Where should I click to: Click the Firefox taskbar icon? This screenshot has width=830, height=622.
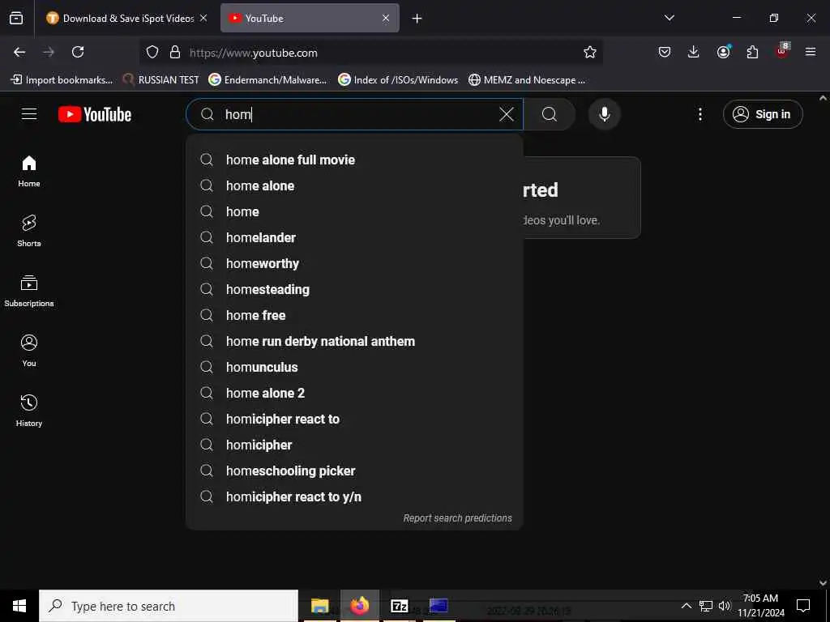359,606
